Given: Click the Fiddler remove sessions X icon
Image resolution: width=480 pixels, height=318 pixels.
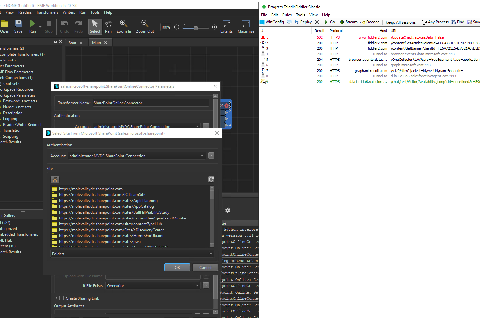Looking at the screenshot, I should (317, 22).
